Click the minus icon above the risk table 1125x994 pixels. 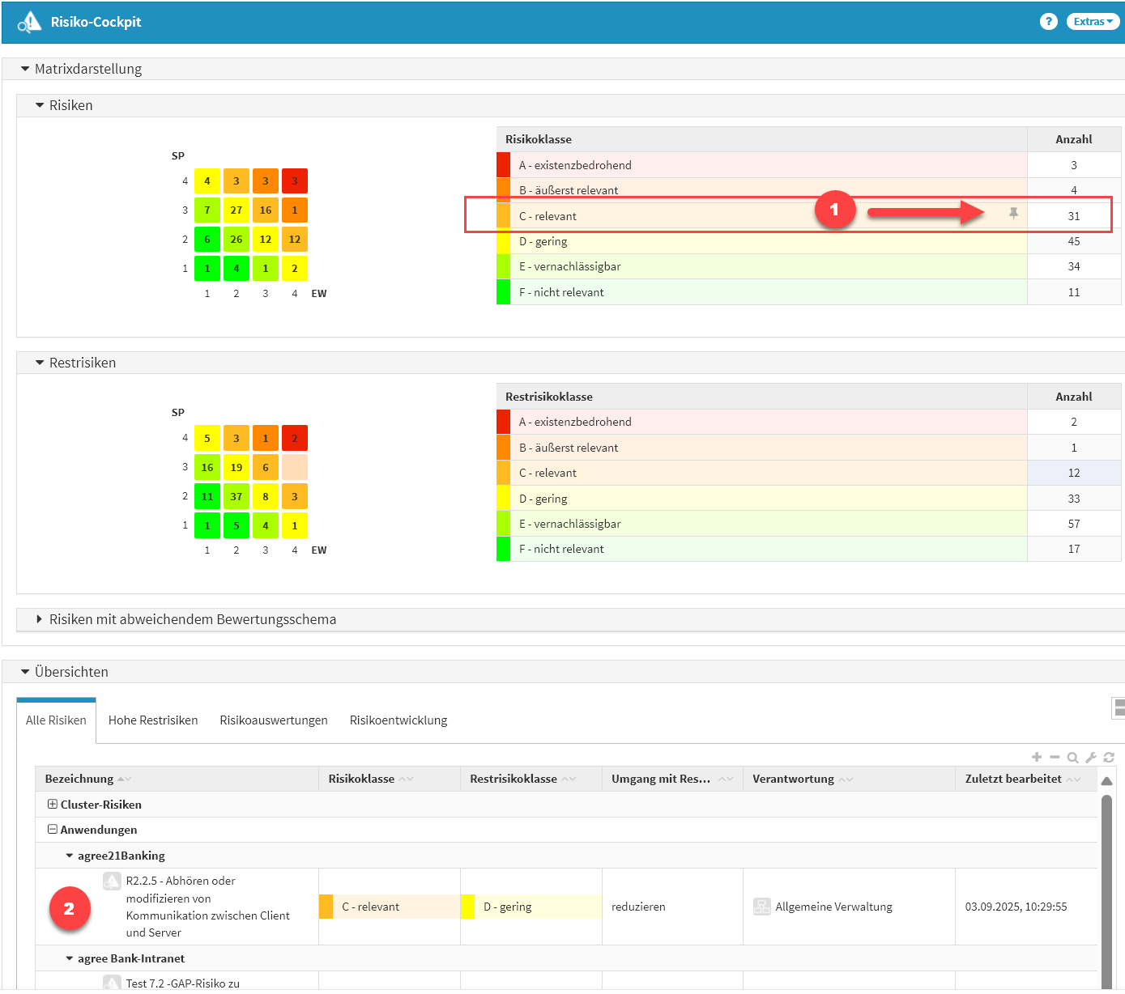point(1055,758)
